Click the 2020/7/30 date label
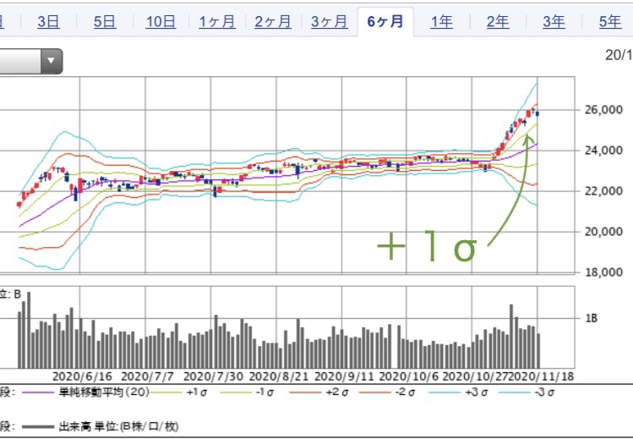The height and width of the screenshot is (439, 633). point(213,376)
